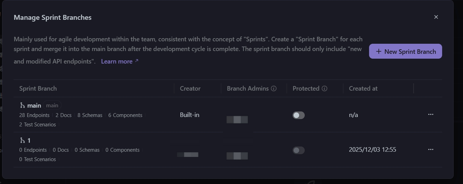The height and width of the screenshot is (184, 463).
Task: Toggle Protected switch for branch 1
Action: (298, 150)
